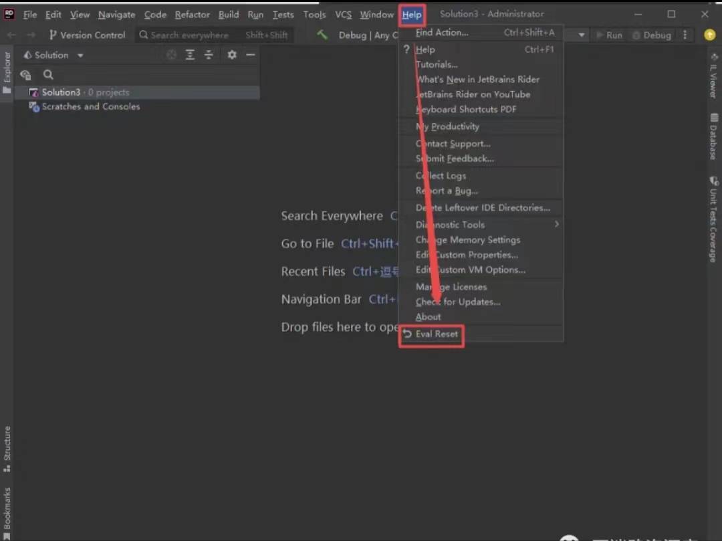The height and width of the screenshot is (541, 722).
Task: Click the magnifier search icon in Explorer
Action: pyautogui.click(x=48, y=75)
